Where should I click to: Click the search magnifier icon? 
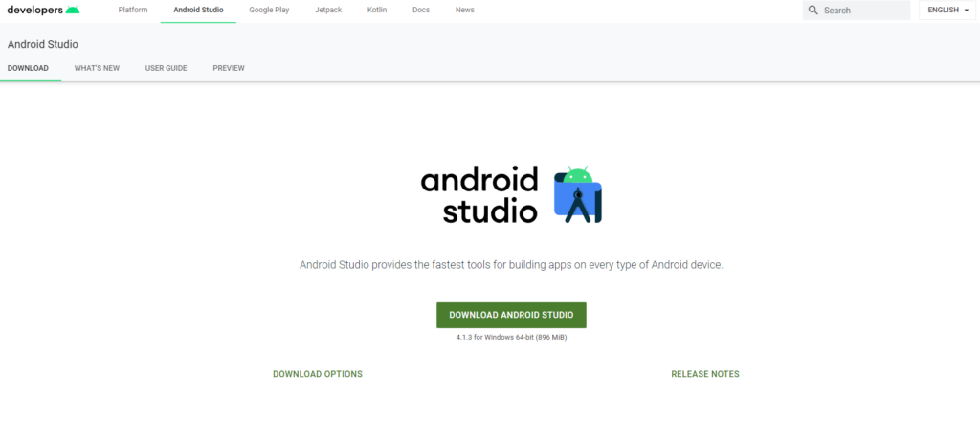pyautogui.click(x=813, y=10)
